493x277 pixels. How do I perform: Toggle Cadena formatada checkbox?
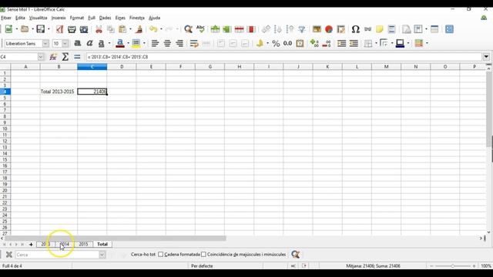[x=161, y=254]
